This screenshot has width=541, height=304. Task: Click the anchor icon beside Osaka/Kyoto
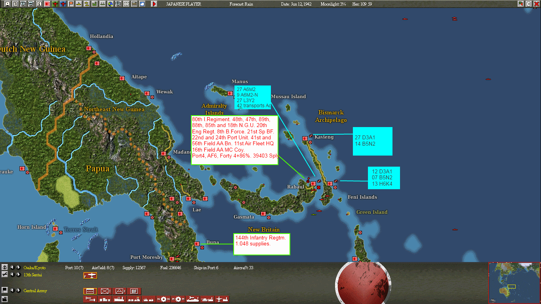pyautogui.click(x=5, y=268)
